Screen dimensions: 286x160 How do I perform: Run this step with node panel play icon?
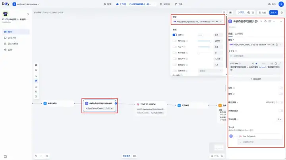tap(261, 21)
